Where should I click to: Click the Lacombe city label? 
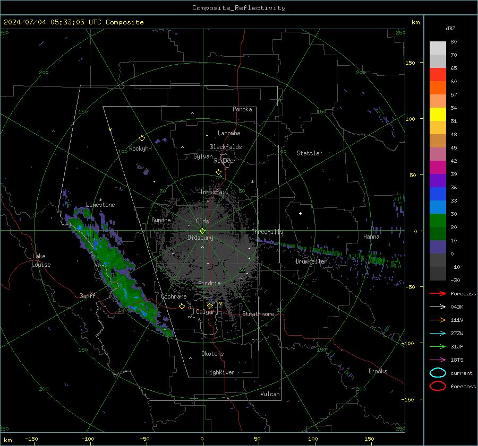[x=229, y=133]
